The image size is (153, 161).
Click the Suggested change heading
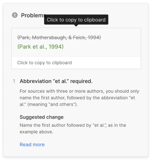(x=41, y=117)
